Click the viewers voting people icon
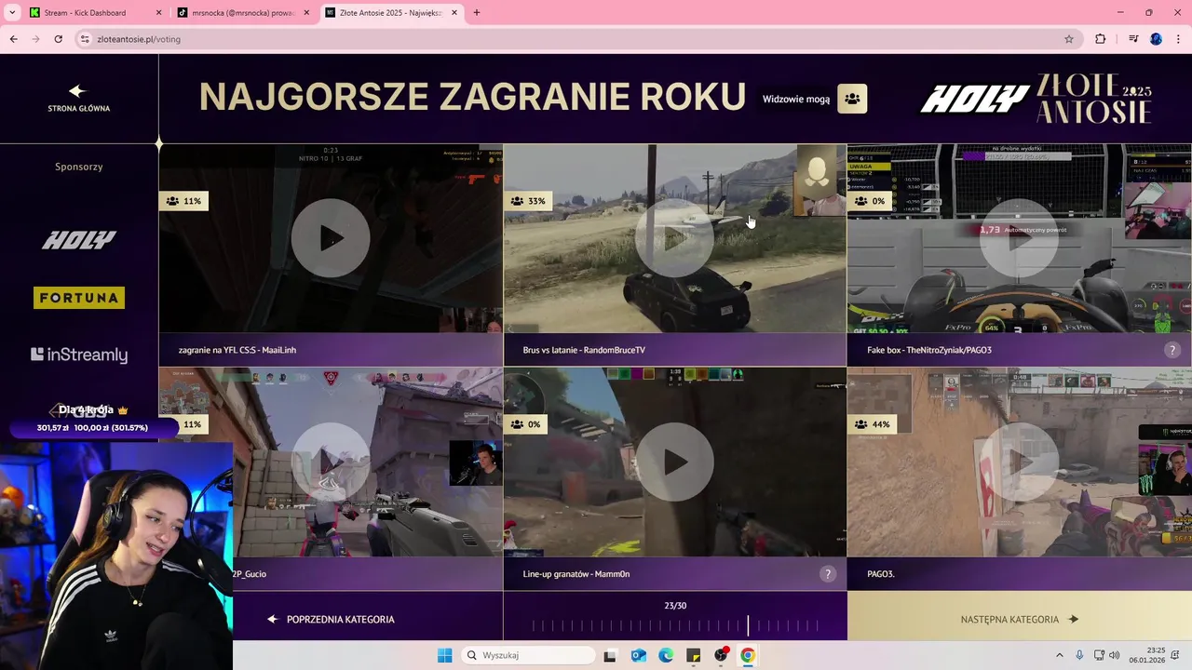 [852, 99]
